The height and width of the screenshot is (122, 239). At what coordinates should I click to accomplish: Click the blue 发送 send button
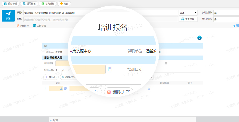[8, 16]
